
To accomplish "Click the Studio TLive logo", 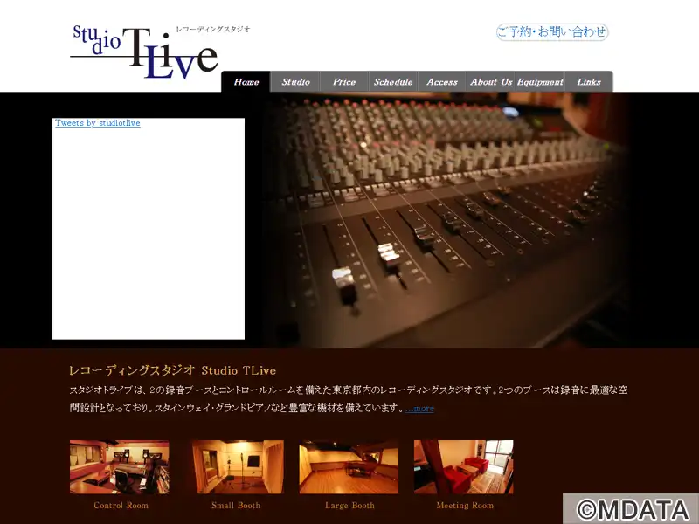I will click(x=144, y=52).
